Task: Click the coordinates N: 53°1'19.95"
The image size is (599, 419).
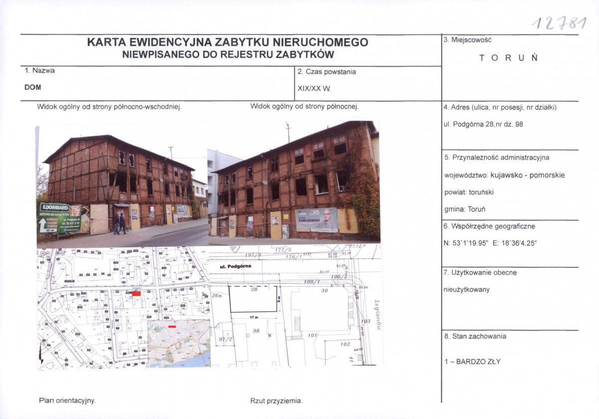Action: coord(466,242)
